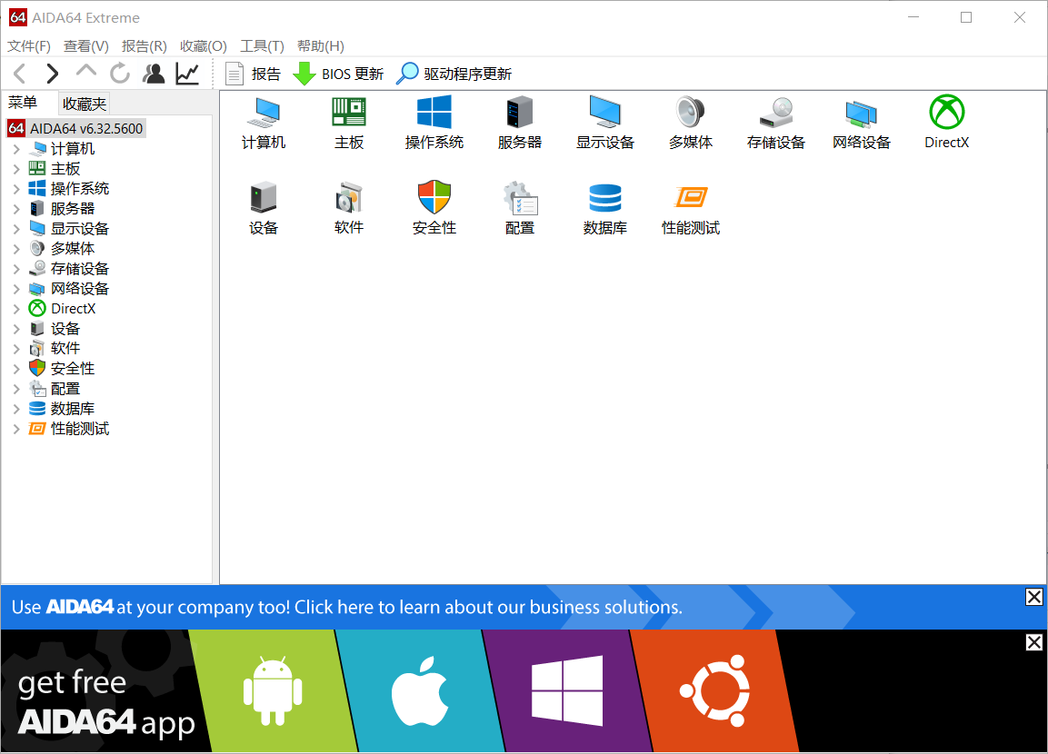Open the 软件 software icon in main panel

(349, 208)
